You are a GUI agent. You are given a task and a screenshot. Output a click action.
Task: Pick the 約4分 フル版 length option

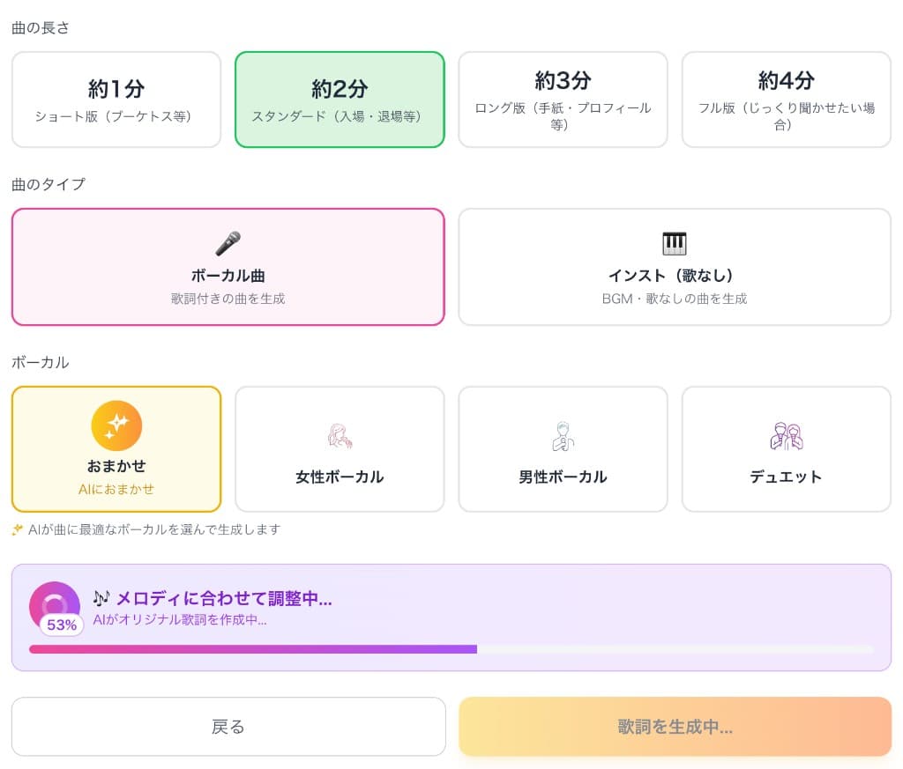tap(786, 99)
